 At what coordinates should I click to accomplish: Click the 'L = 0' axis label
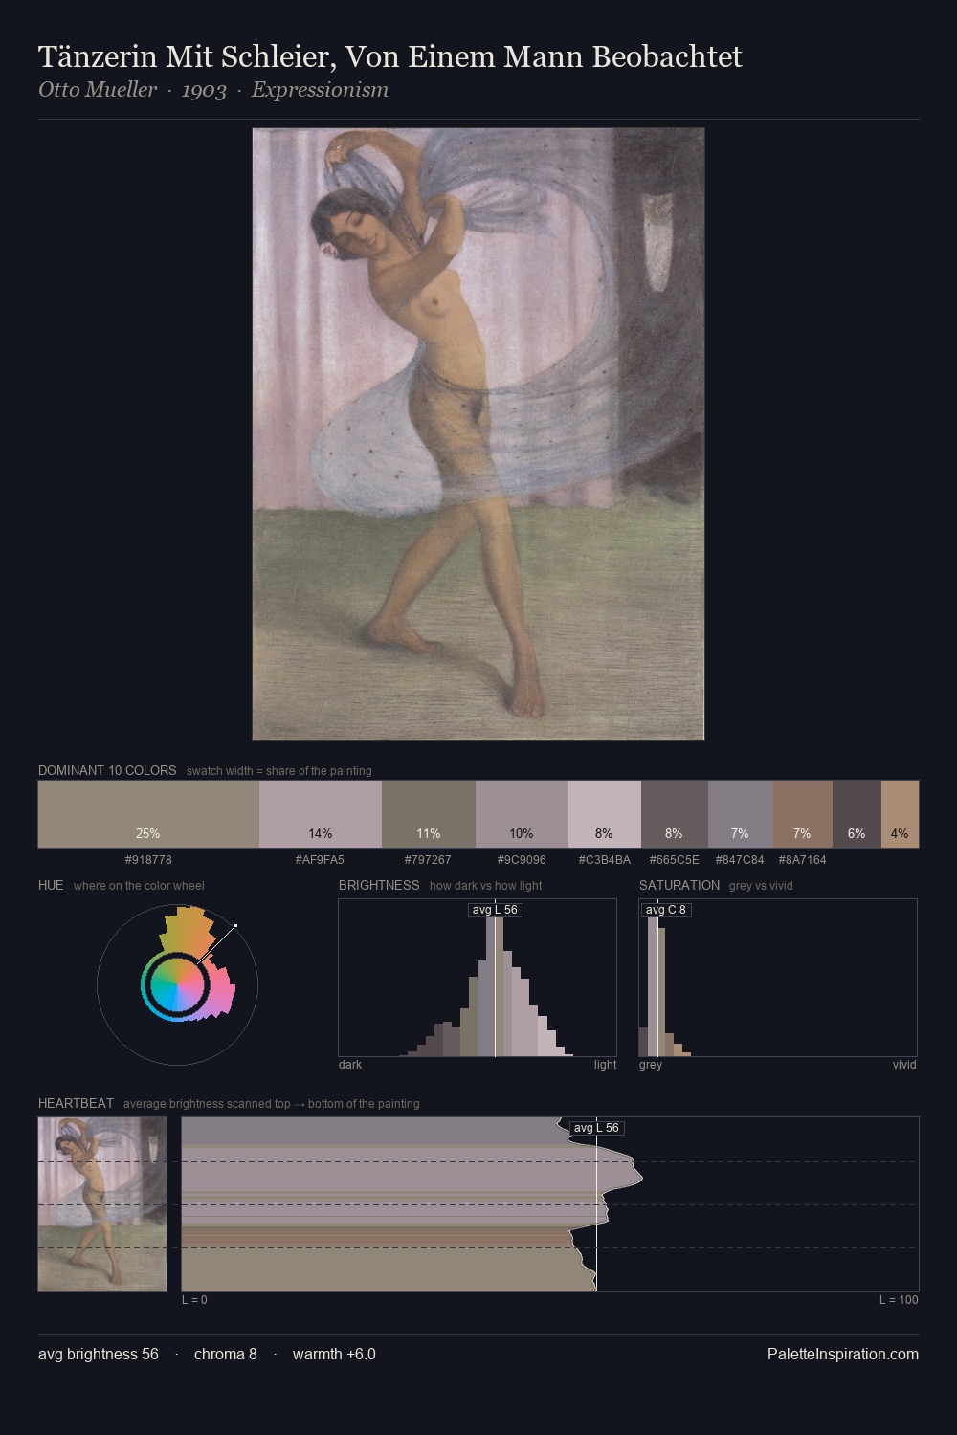[x=194, y=1300]
